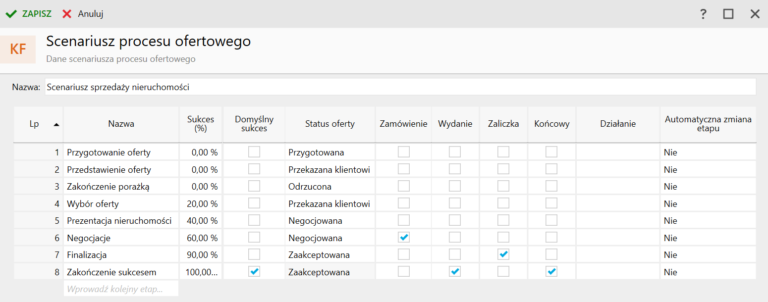768x302 pixels.
Task: Click the orange KF scenario icon
Action: pos(18,50)
